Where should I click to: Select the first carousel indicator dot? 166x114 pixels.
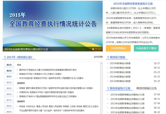(93, 49)
